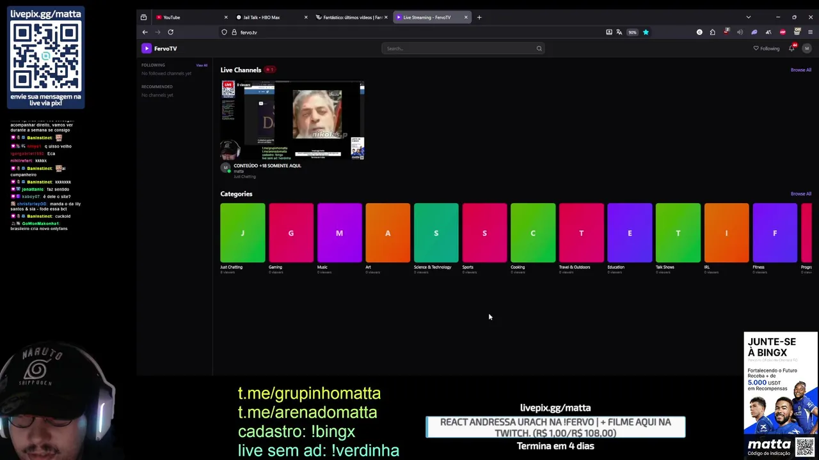Click the Categories heading

point(236,194)
